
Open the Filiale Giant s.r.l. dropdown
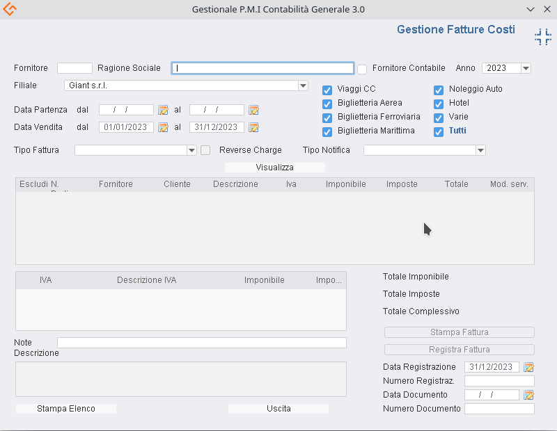coord(303,86)
